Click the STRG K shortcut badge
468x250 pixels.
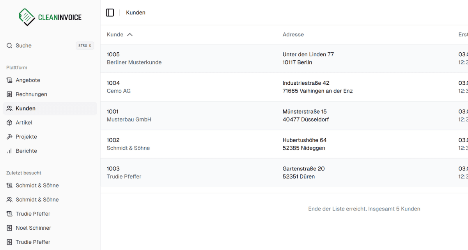[85, 46]
